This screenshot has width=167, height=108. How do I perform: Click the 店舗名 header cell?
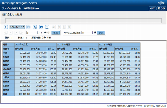pos(9,49)
